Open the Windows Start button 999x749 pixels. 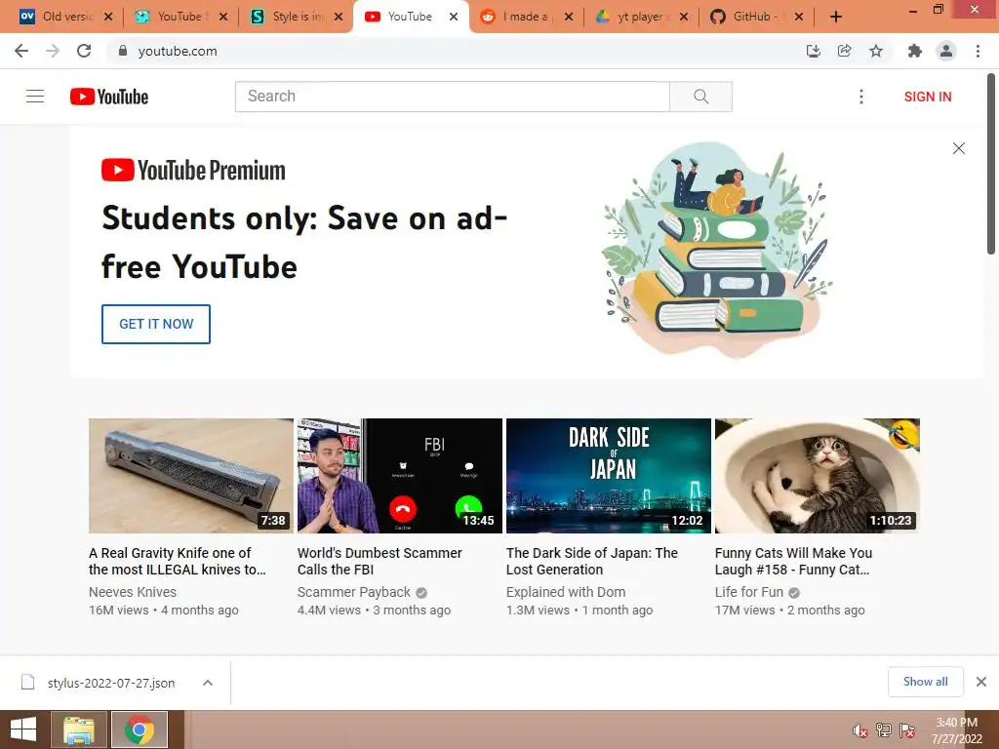tap(23, 729)
